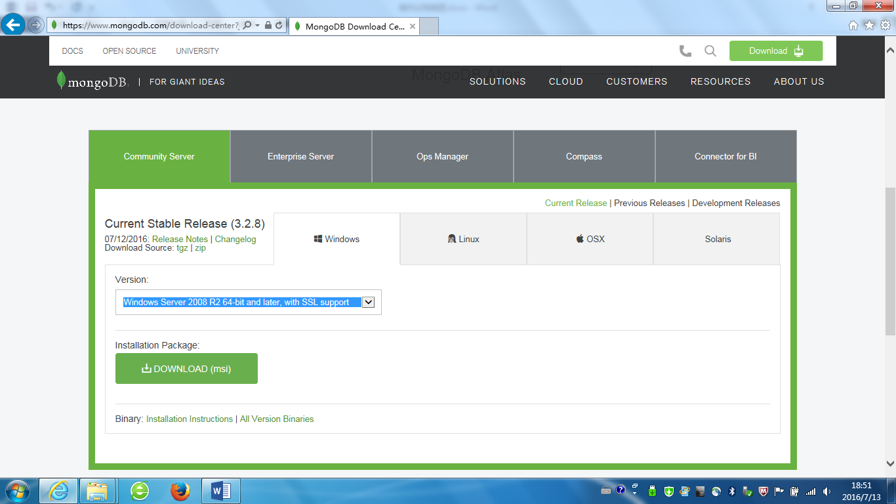
Task: Open a new blank browser tab
Action: [428, 26]
